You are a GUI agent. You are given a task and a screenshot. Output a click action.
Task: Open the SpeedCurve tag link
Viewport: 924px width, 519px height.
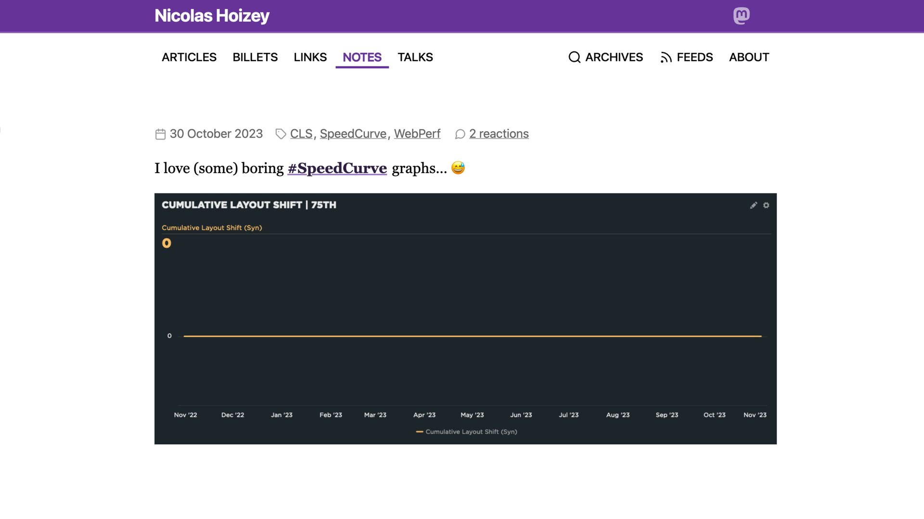tap(353, 134)
